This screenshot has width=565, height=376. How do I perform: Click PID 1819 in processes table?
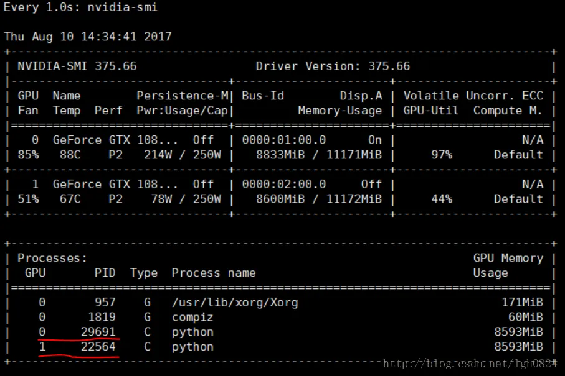(x=102, y=317)
